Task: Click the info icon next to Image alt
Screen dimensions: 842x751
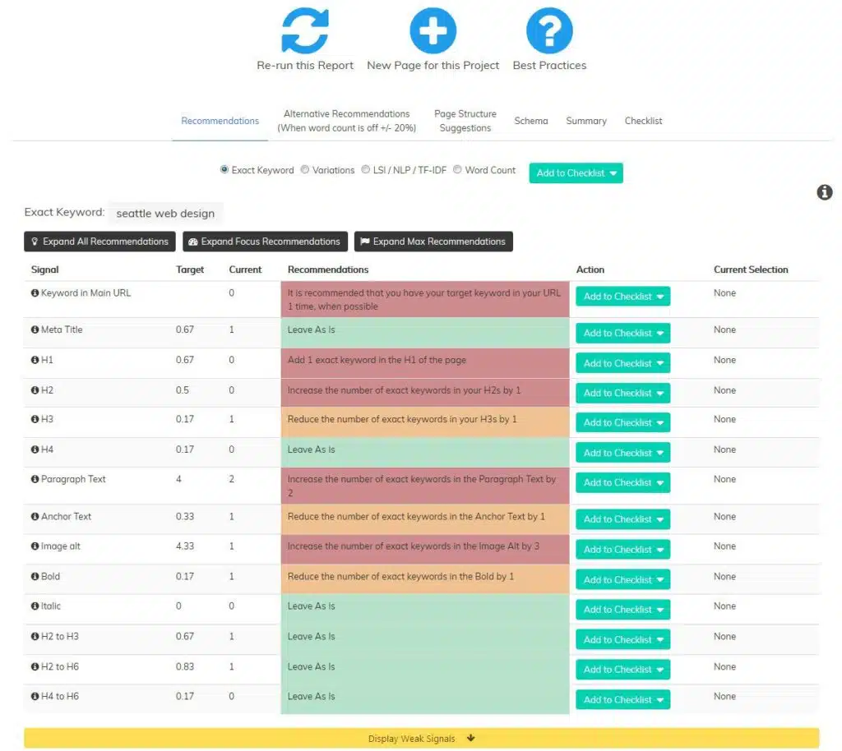Action: click(33, 546)
